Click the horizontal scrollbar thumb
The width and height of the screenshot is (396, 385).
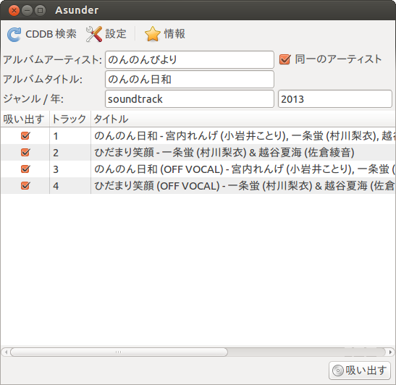click(119, 352)
